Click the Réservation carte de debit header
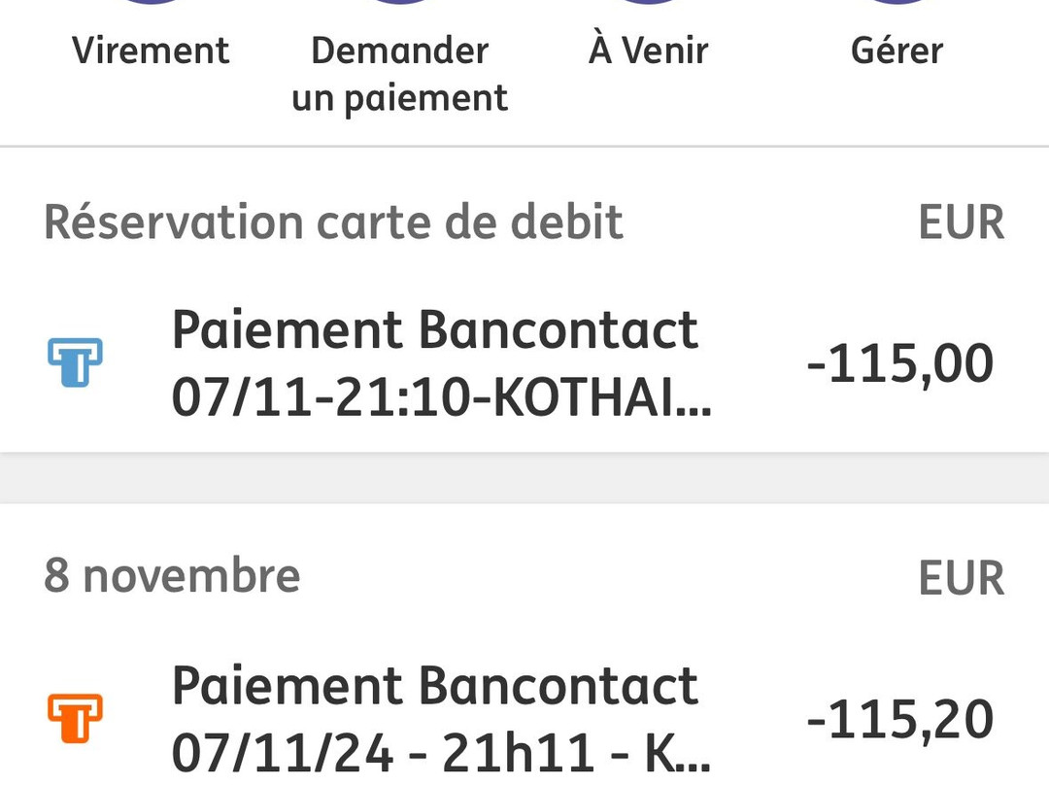 [x=333, y=222]
